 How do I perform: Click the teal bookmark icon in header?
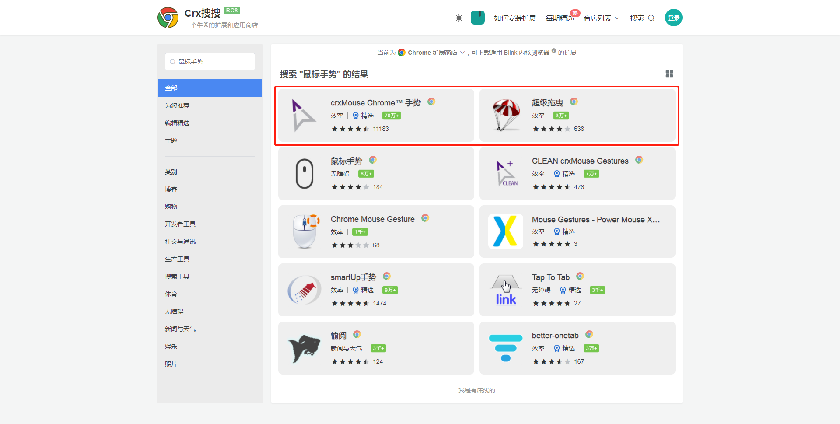click(x=478, y=18)
